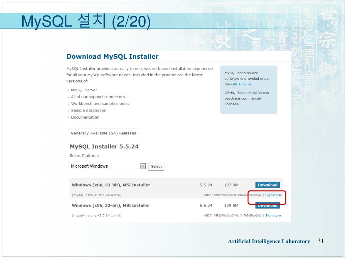The image size is (345, 258).
Task: Click the Select button next to platform
Action: 156,166
